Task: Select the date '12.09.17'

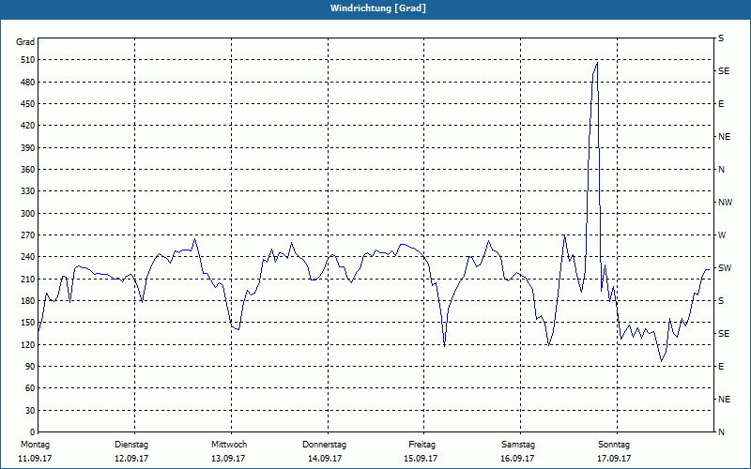Action: [x=131, y=459]
